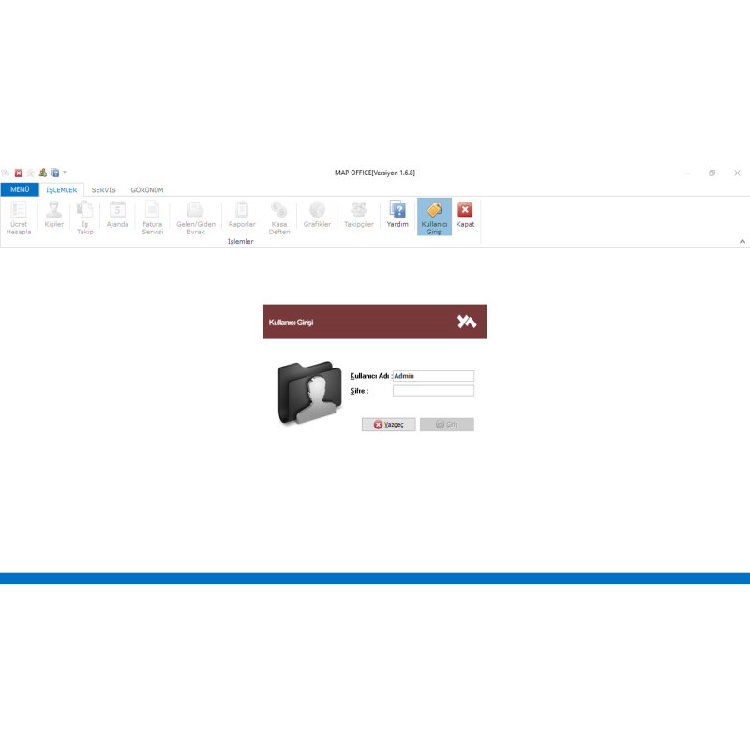Screen dimensions: 750x750
Task: Collapse the ribbon with the chevron
Action: pyautogui.click(x=742, y=242)
